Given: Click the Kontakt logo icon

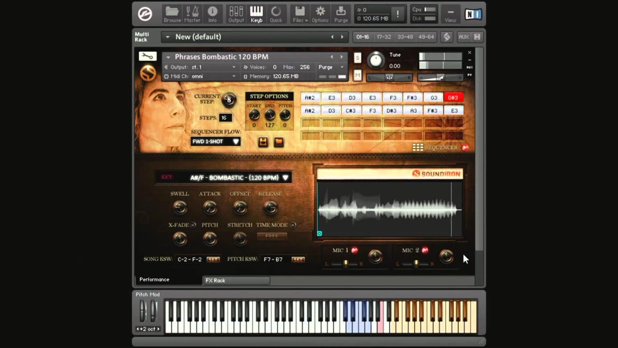Looking at the screenshot, I should pyautogui.click(x=145, y=14).
